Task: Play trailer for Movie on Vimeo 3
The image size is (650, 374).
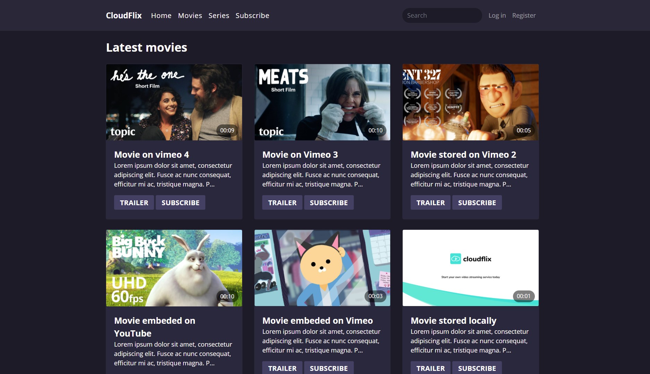Action: (x=282, y=202)
